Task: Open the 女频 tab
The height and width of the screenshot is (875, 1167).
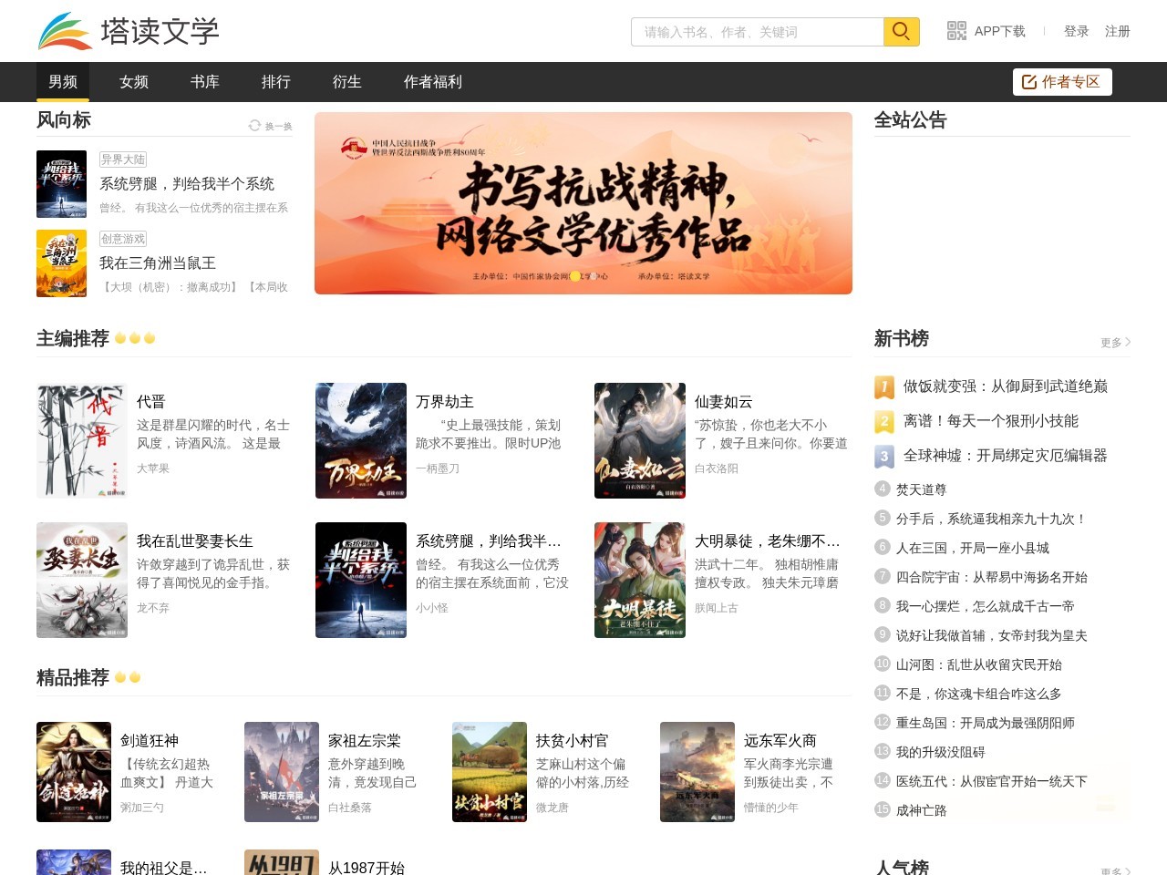Action: click(134, 82)
